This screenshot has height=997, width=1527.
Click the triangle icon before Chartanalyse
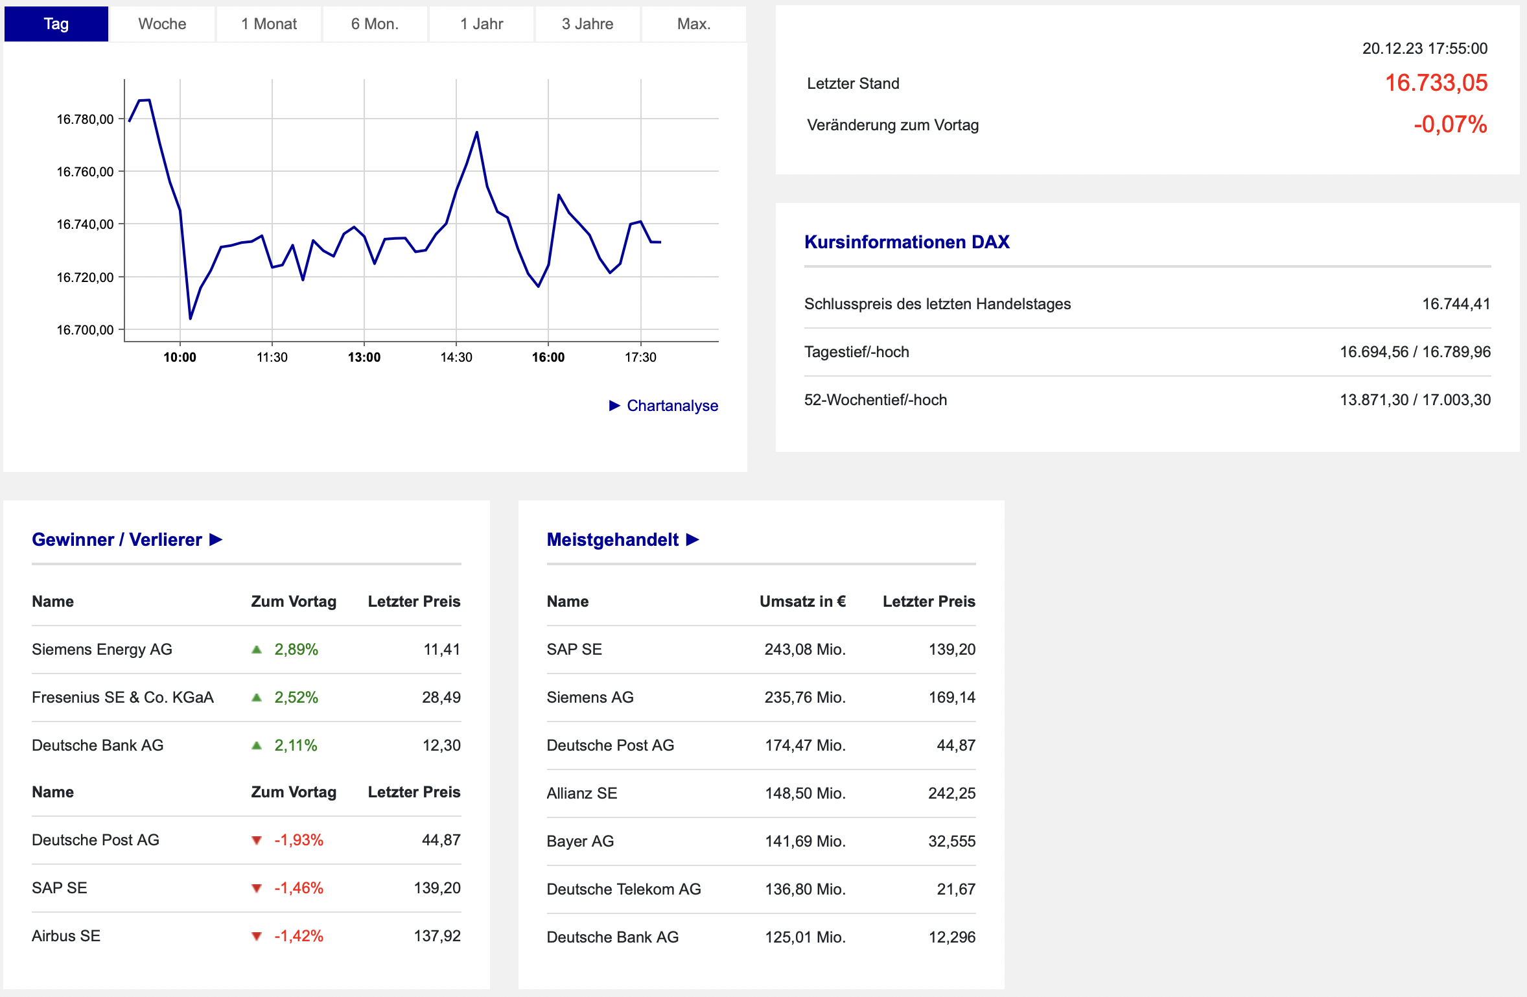point(614,406)
